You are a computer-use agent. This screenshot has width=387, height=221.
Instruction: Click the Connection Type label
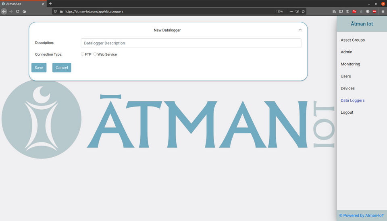coord(49,54)
